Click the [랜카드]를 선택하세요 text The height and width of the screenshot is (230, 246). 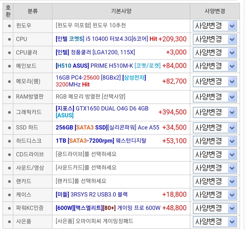81,181
